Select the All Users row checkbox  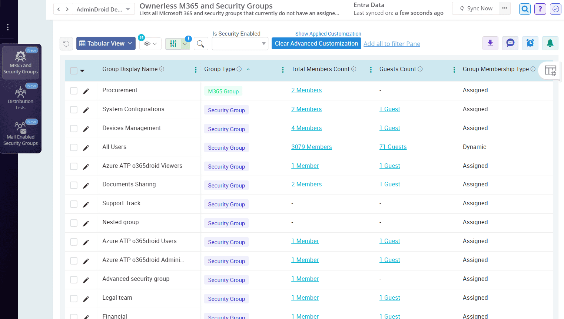tap(73, 147)
